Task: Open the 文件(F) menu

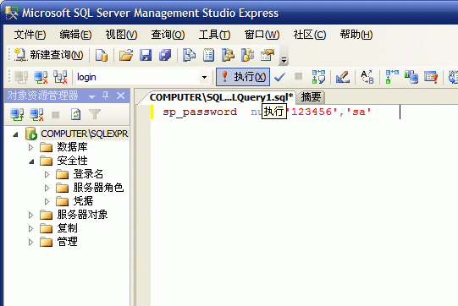Action: [30, 35]
